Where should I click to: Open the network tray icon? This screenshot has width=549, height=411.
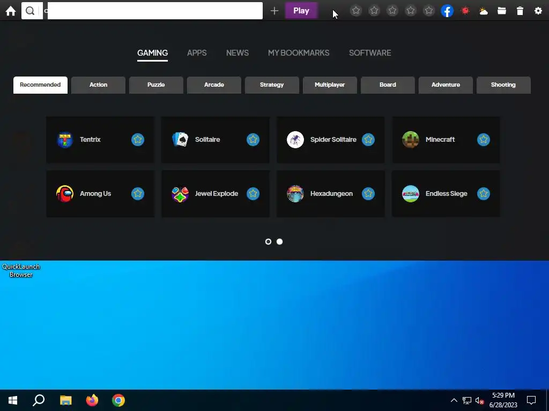(x=467, y=400)
